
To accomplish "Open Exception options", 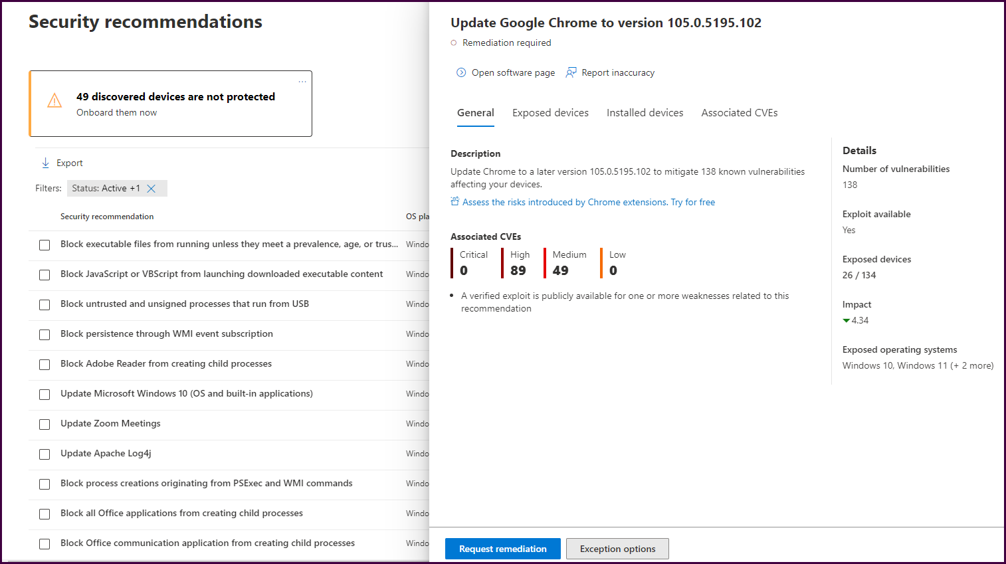I will (x=617, y=548).
